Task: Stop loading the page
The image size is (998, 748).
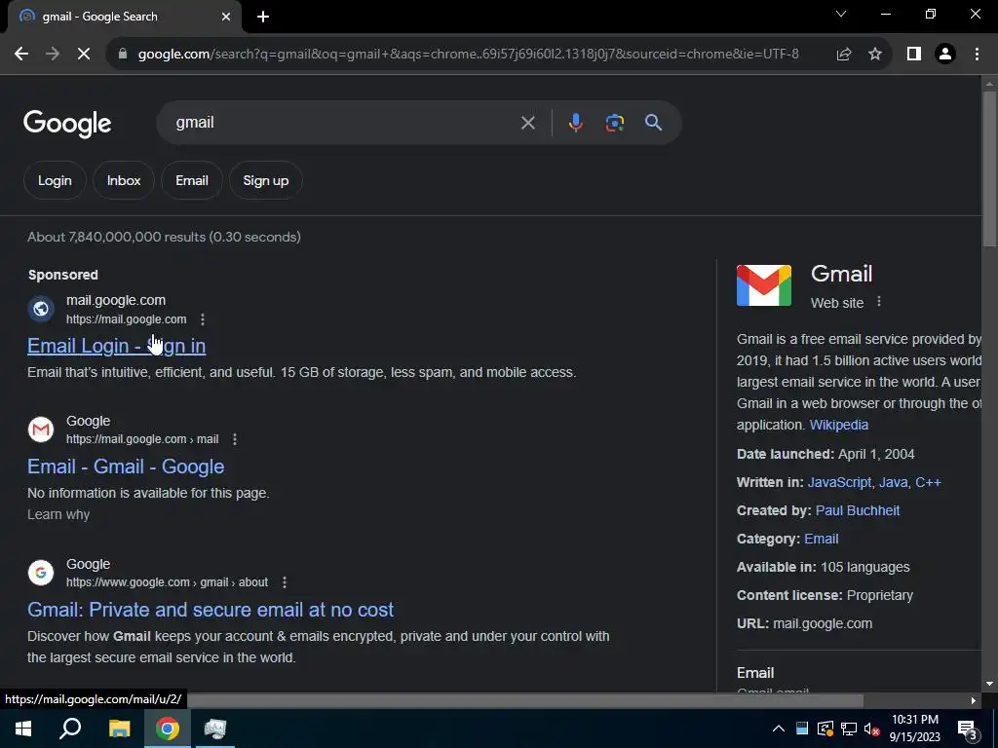Action: pos(84,55)
